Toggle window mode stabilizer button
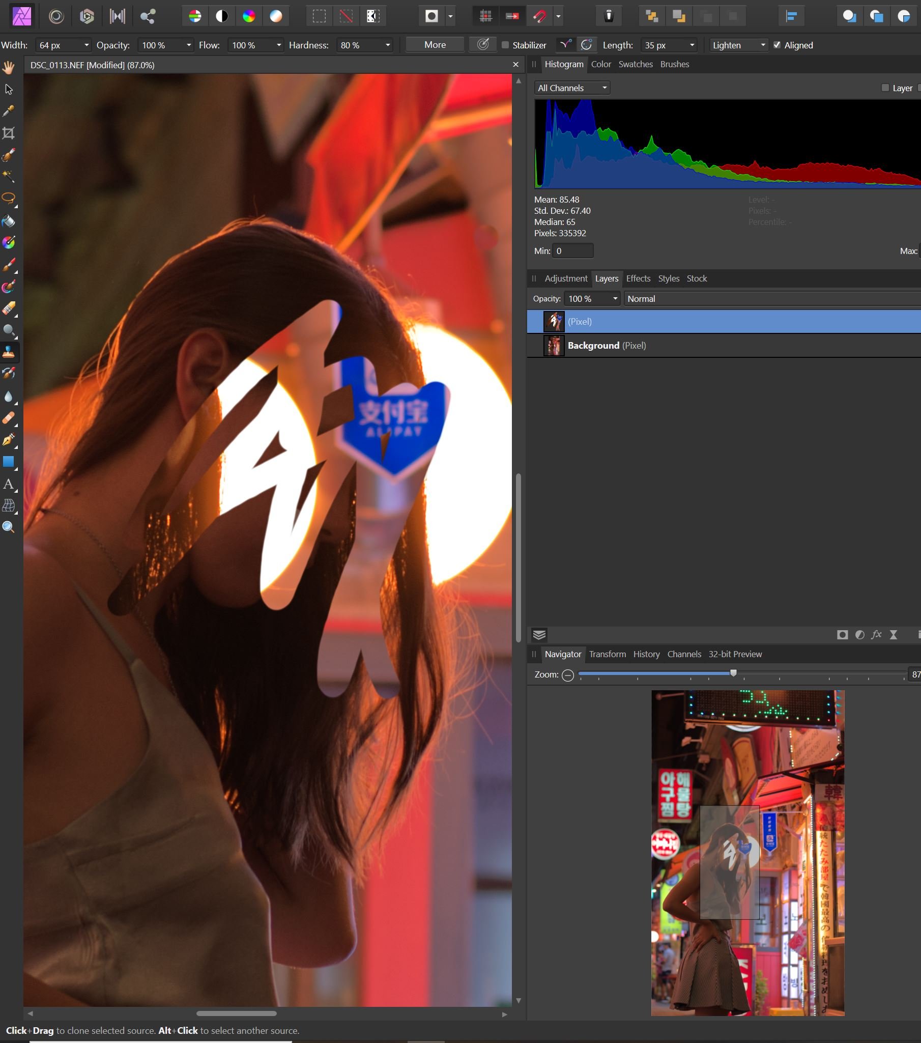The height and width of the screenshot is (1043, 921). pos(587,45)
